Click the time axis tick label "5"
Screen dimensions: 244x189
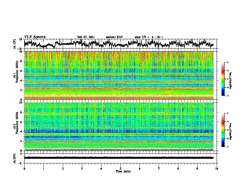pos(120,169)
